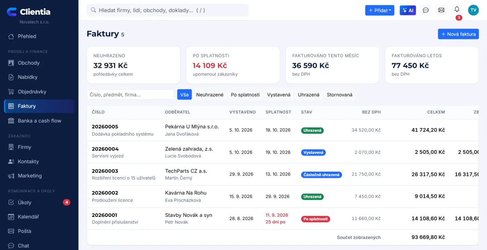Filter invoices by Neuhrazené
This screenshot has height=250, width=487.
click(x=210, y=95)
